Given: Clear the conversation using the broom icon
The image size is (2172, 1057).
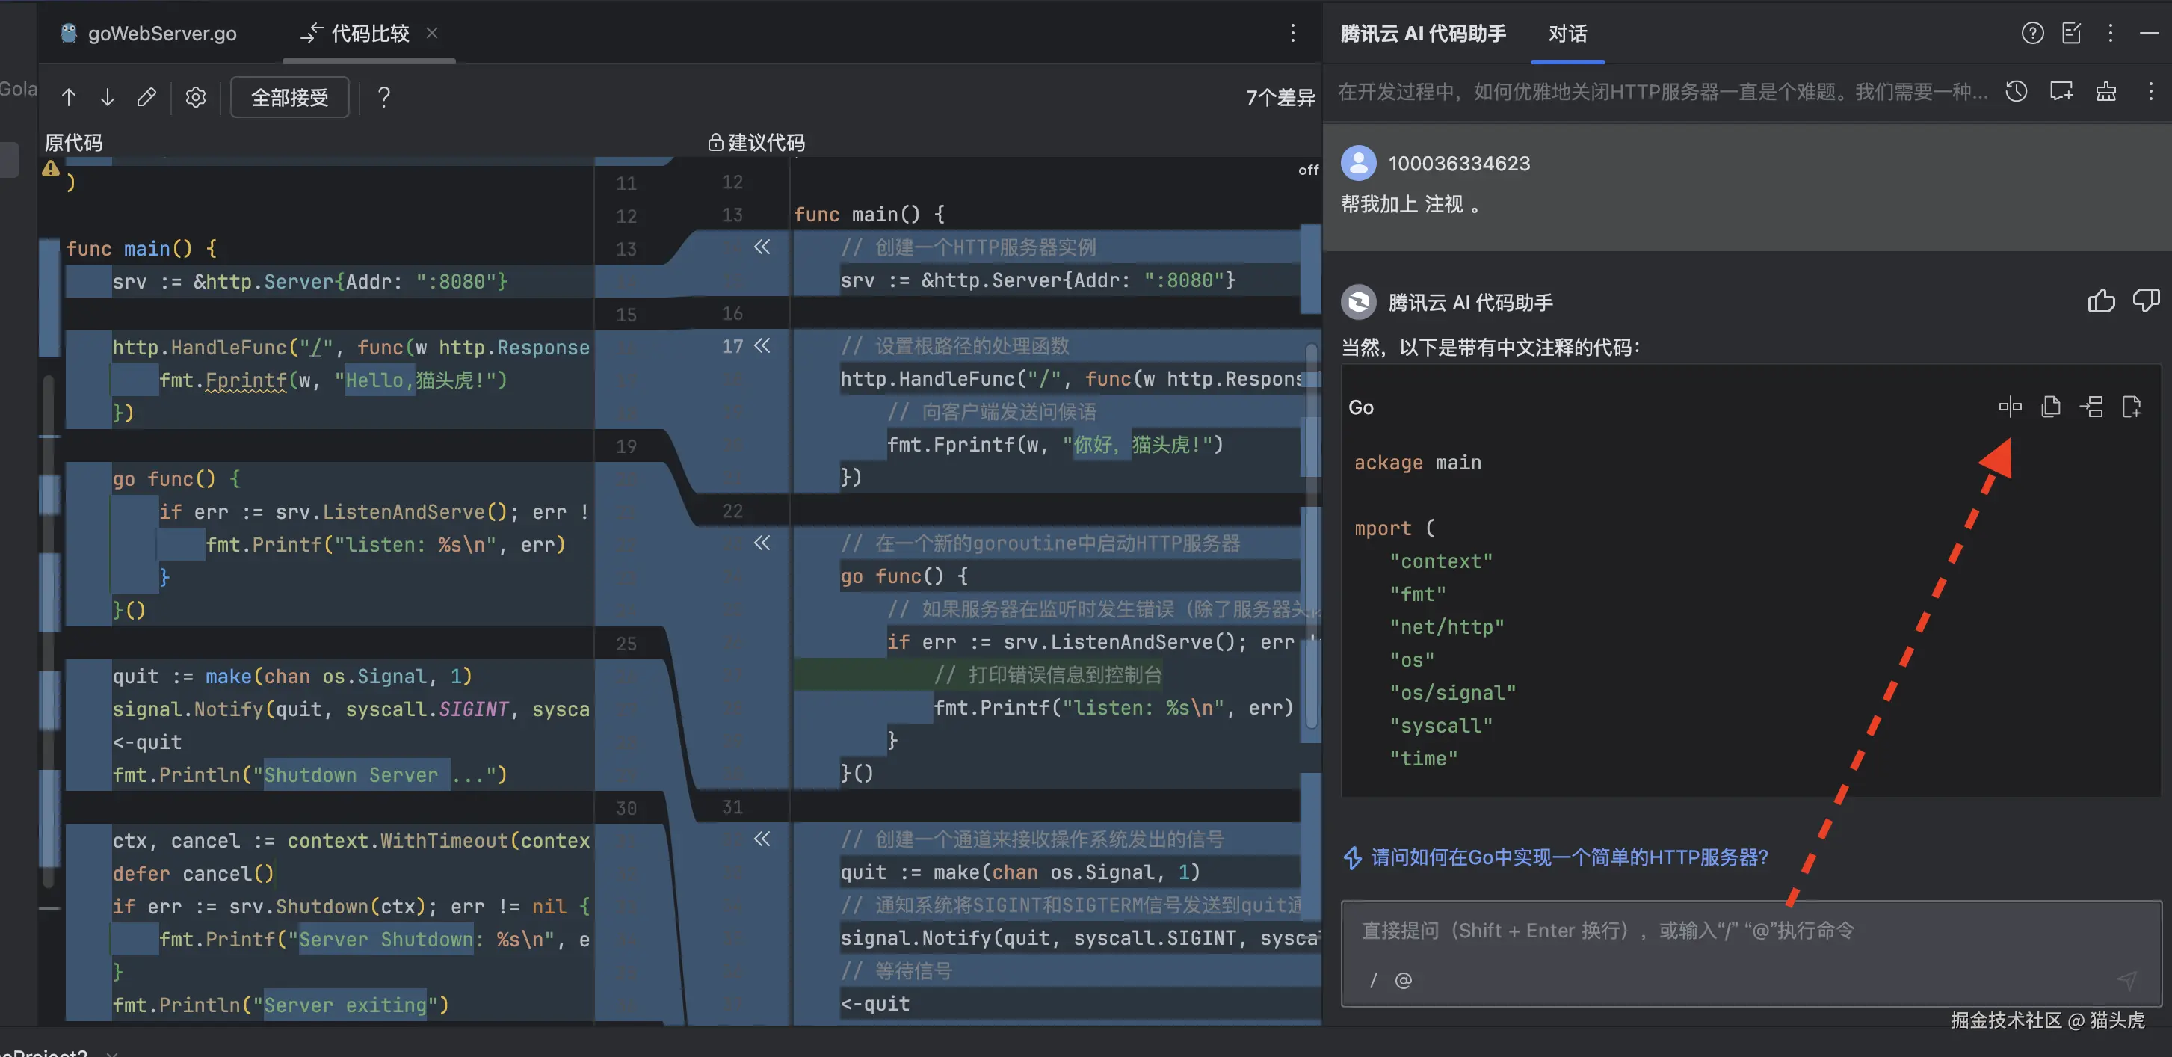Looking at the screenshot, I should point(2106,91).
